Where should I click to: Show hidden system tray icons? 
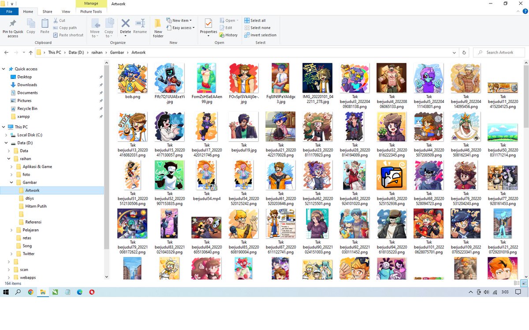(x=472, y=292)
